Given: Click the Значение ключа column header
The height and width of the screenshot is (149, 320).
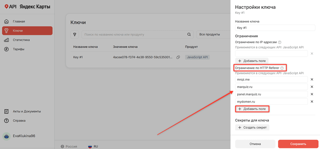Looking at the screenshot, I should (x=125, y=47).
